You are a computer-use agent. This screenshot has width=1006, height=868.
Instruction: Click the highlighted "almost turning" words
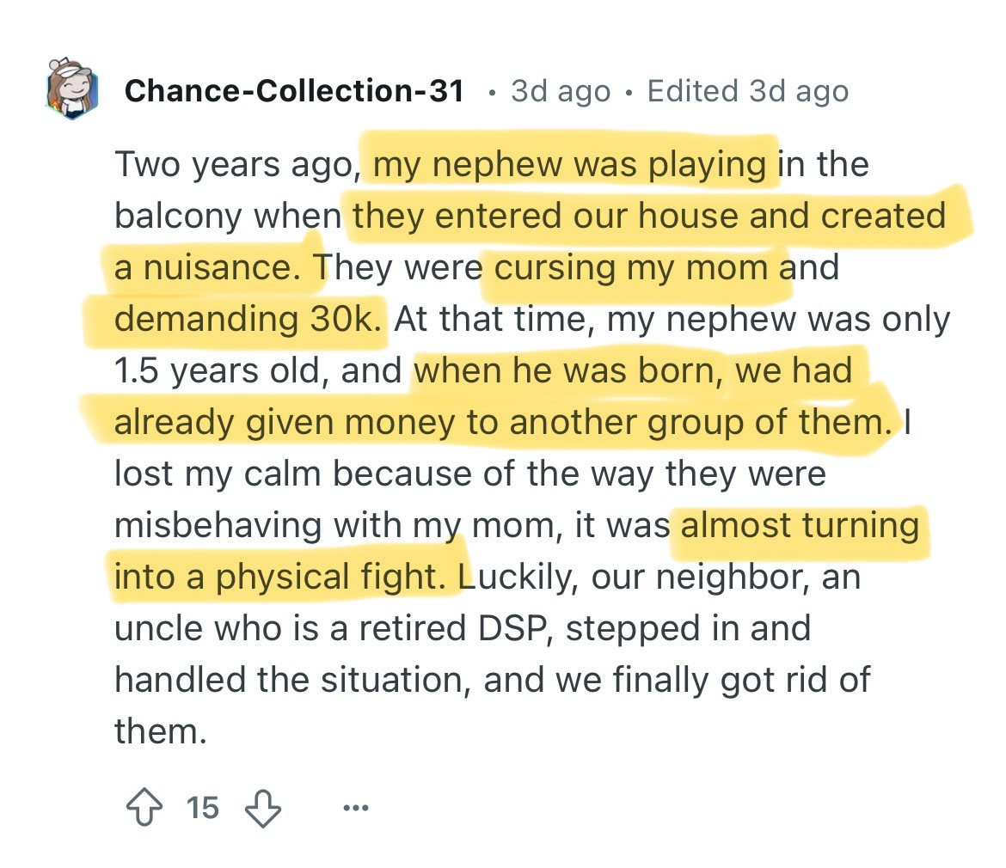pyautogui.click(x=800, y=525)
